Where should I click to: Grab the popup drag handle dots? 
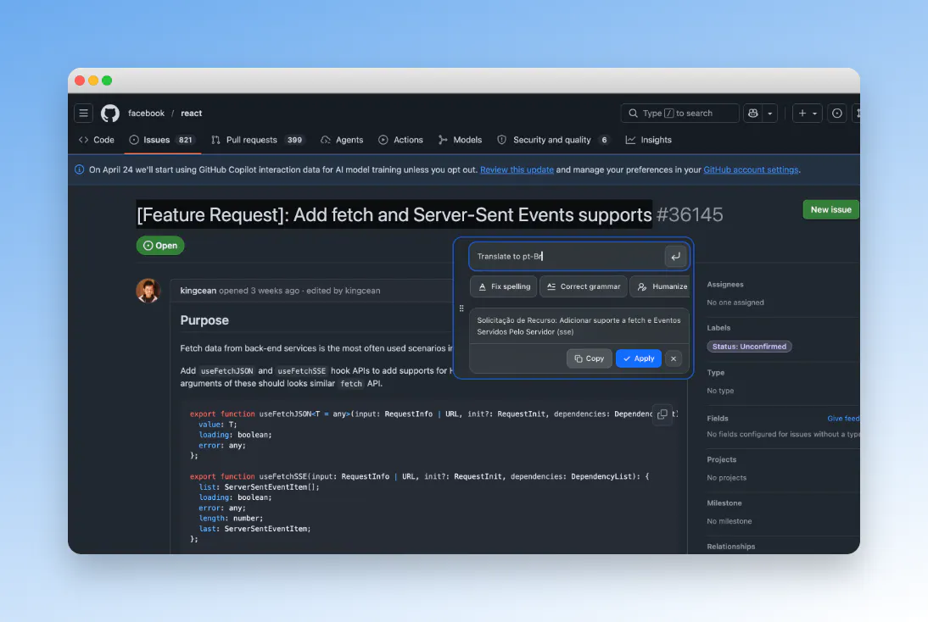(461, 308)
